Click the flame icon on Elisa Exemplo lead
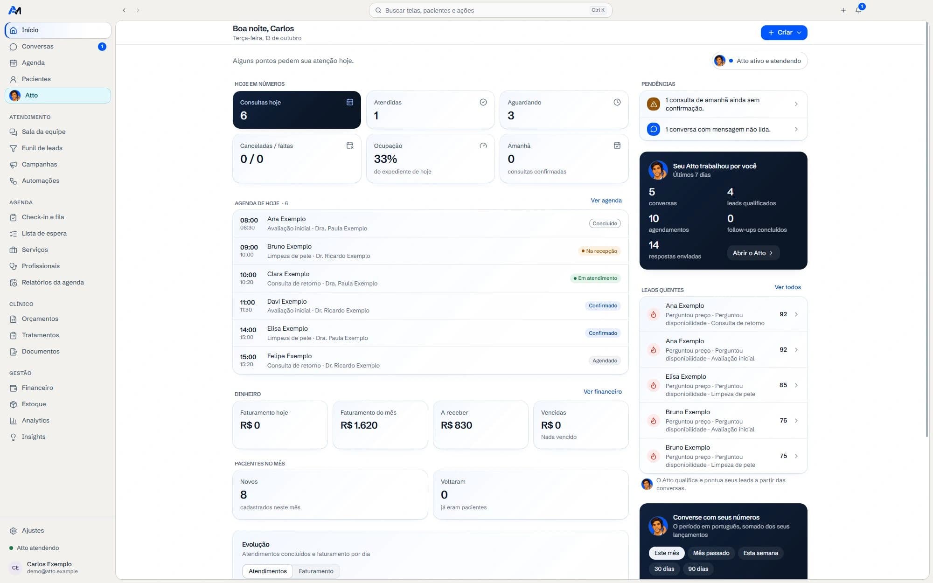The width and height of the screenshot is (933, 583). click(x=654, y=385)
